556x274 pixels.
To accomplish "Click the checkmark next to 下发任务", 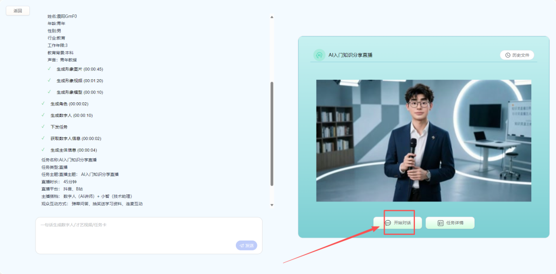I will 43,126.
